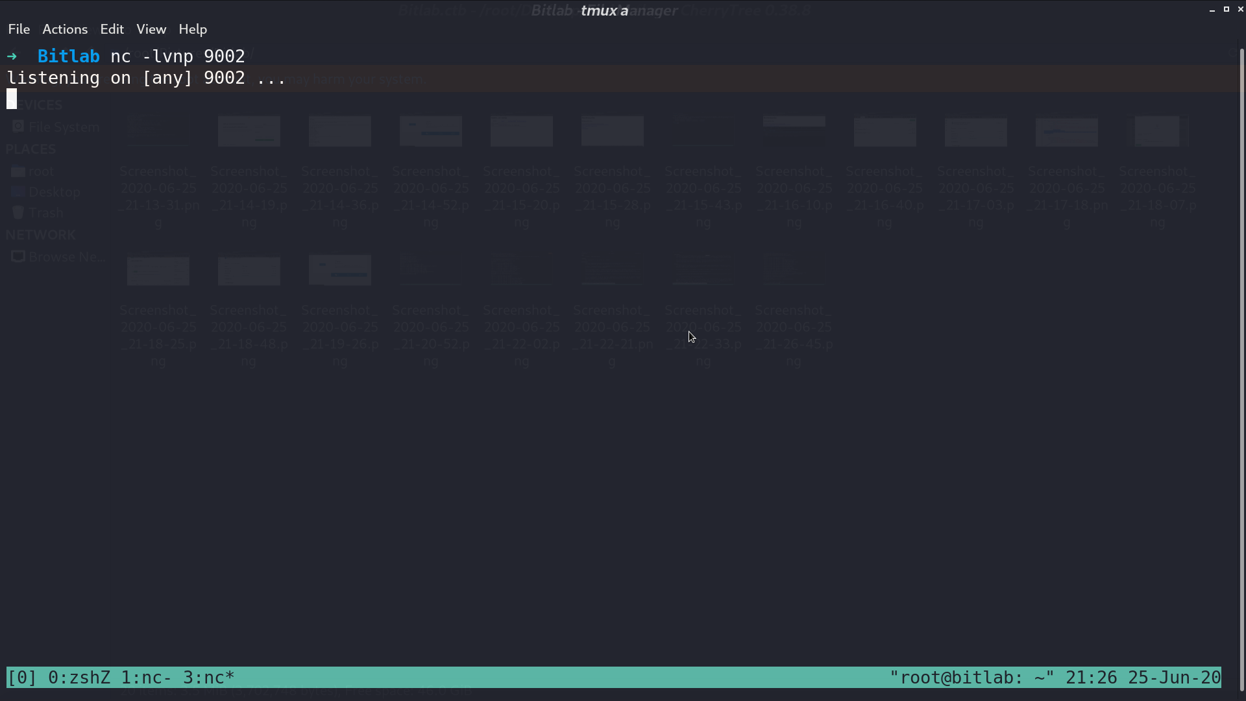The height and width of the screenshot is (701, 1246).
Task: Click the 25-Jun-20 date in tmux bar
Action: click(1175, 678)
